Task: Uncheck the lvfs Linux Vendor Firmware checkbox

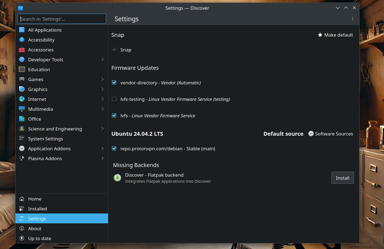Action: (x=114, y=116)
